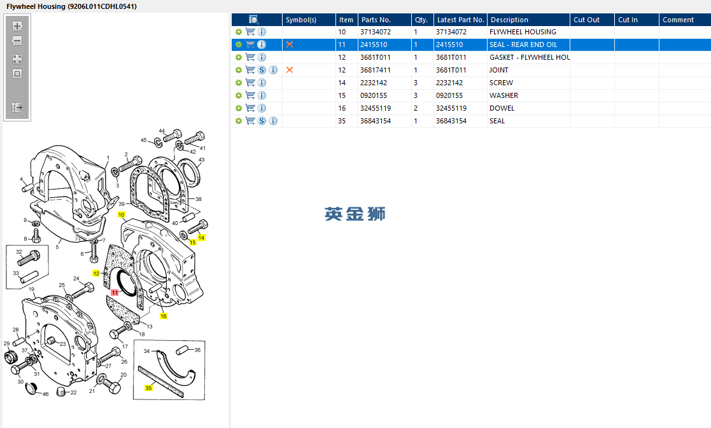
Task: Open info for WASHER row
Action: point(262,95)
